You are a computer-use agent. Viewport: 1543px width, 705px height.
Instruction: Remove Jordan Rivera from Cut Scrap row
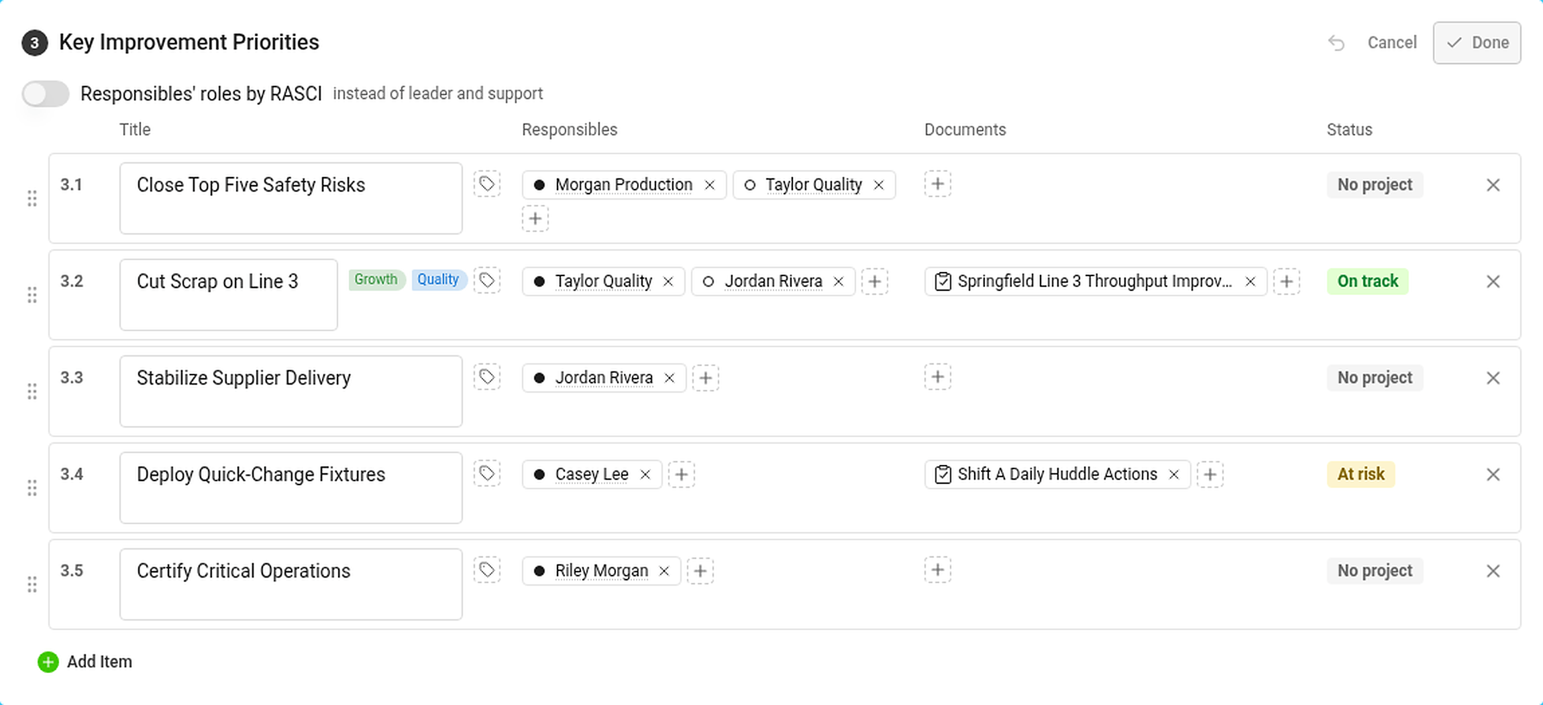tap(839, 281)
